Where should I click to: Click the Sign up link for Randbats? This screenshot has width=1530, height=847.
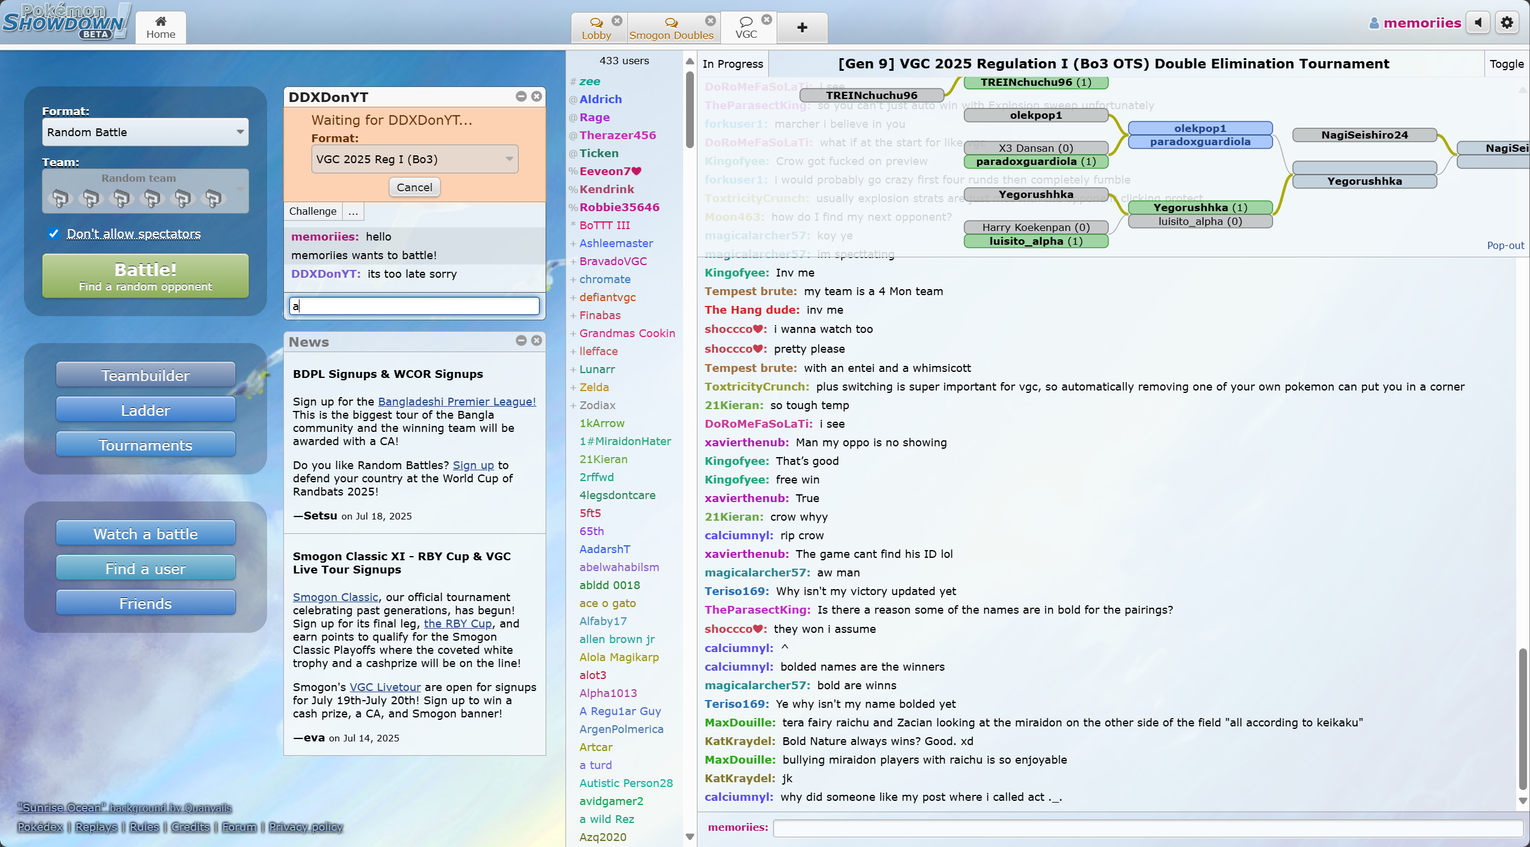pos(473,465)
